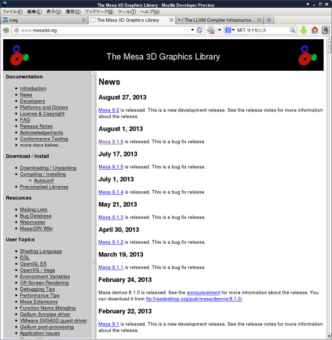
Task: Open the Shading Language link
Action: pos(41,251)
